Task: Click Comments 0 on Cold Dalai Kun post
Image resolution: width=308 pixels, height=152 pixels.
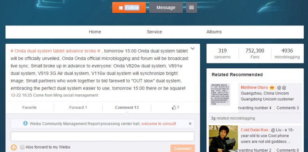Action: (287, 150)
